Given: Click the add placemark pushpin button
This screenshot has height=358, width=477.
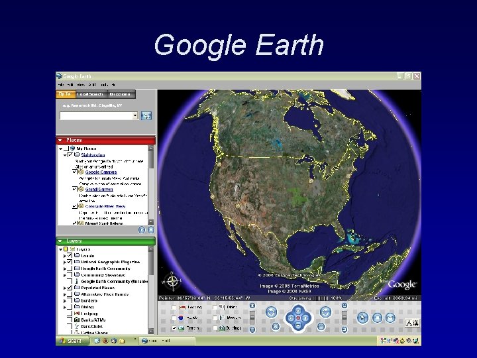Looking at the screenshot, I should [362, 318].
